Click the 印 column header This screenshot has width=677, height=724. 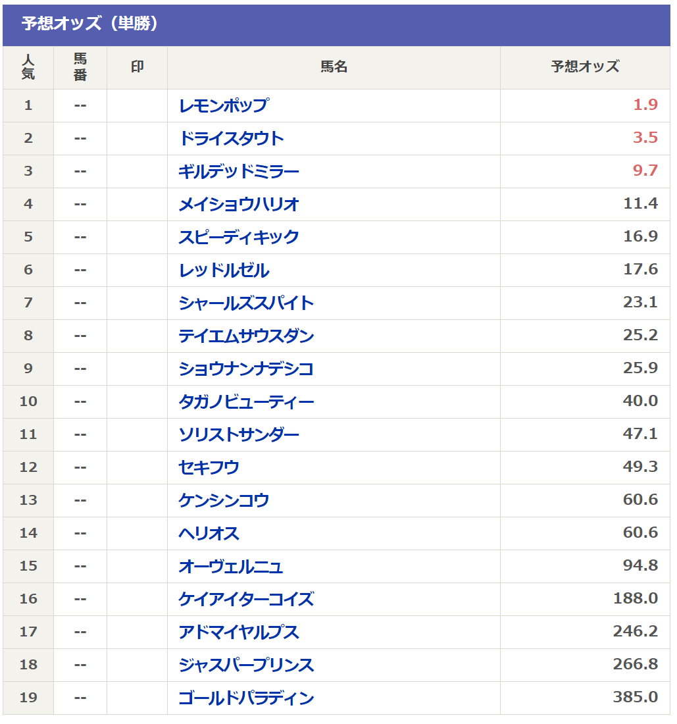tap(137, 67)
